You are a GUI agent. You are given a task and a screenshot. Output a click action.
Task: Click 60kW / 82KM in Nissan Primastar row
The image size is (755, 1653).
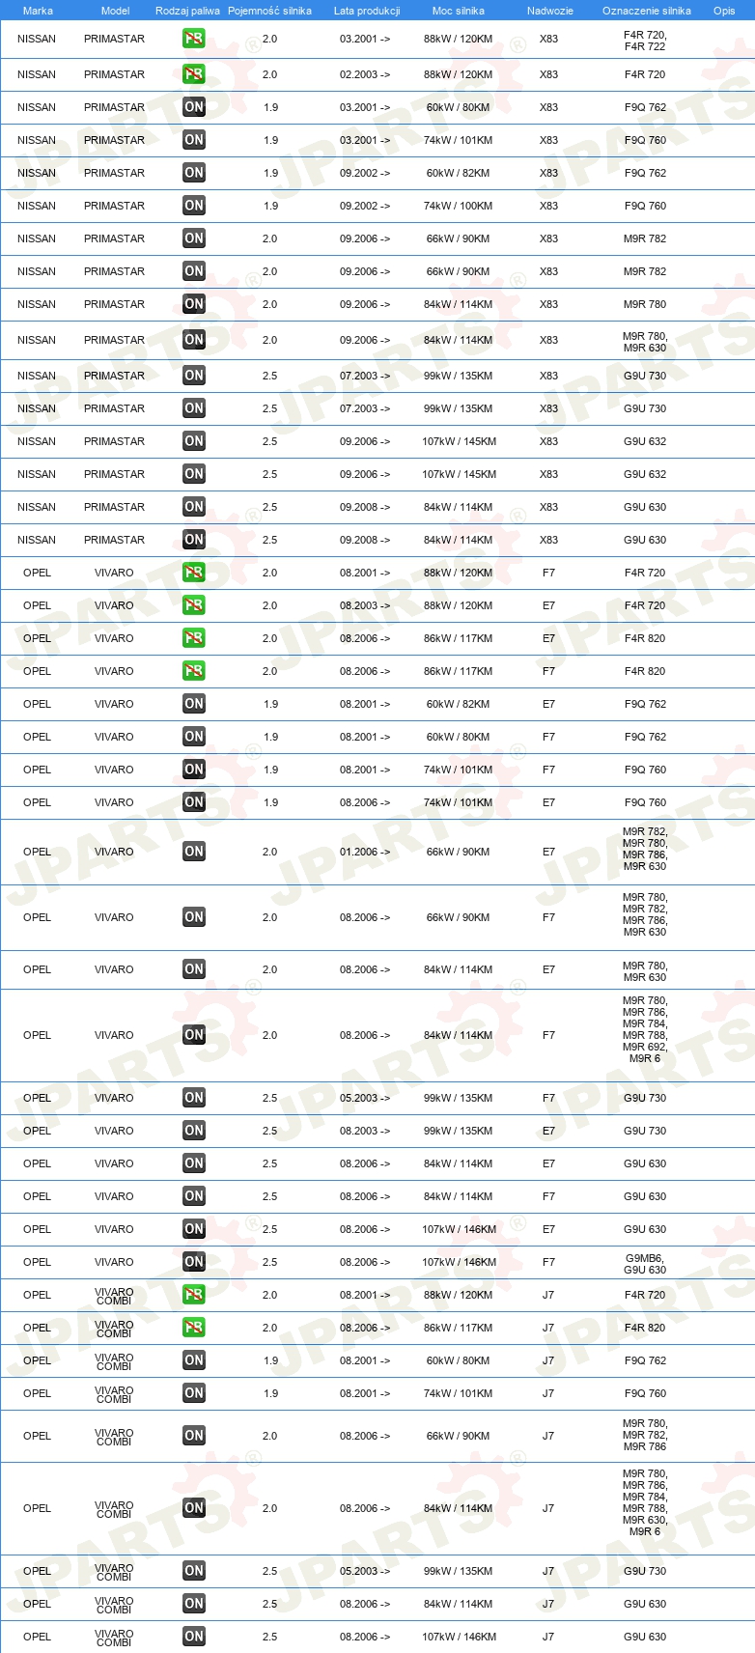tap(458, 173)
